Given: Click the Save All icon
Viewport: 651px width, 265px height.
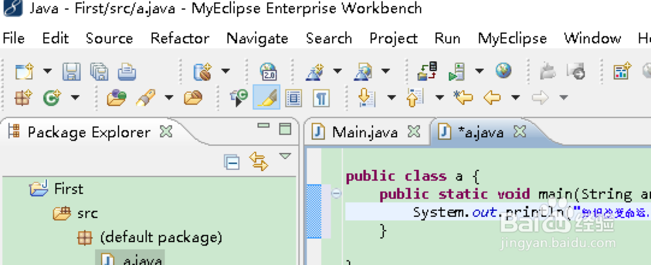Looking at the screenshot, I should click(x=99, y=72).
